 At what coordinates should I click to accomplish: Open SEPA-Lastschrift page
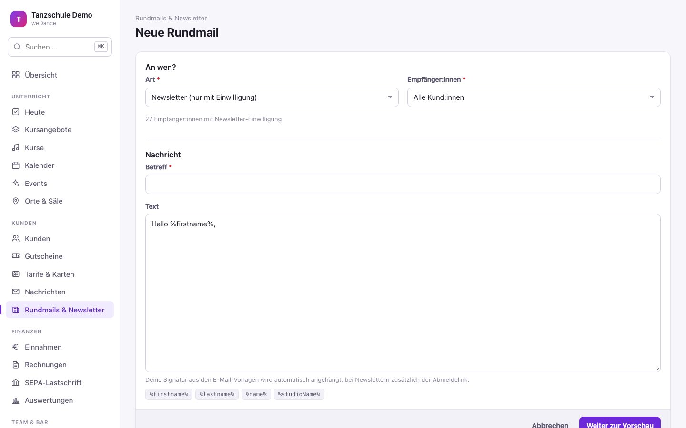[x=60, y=382]
